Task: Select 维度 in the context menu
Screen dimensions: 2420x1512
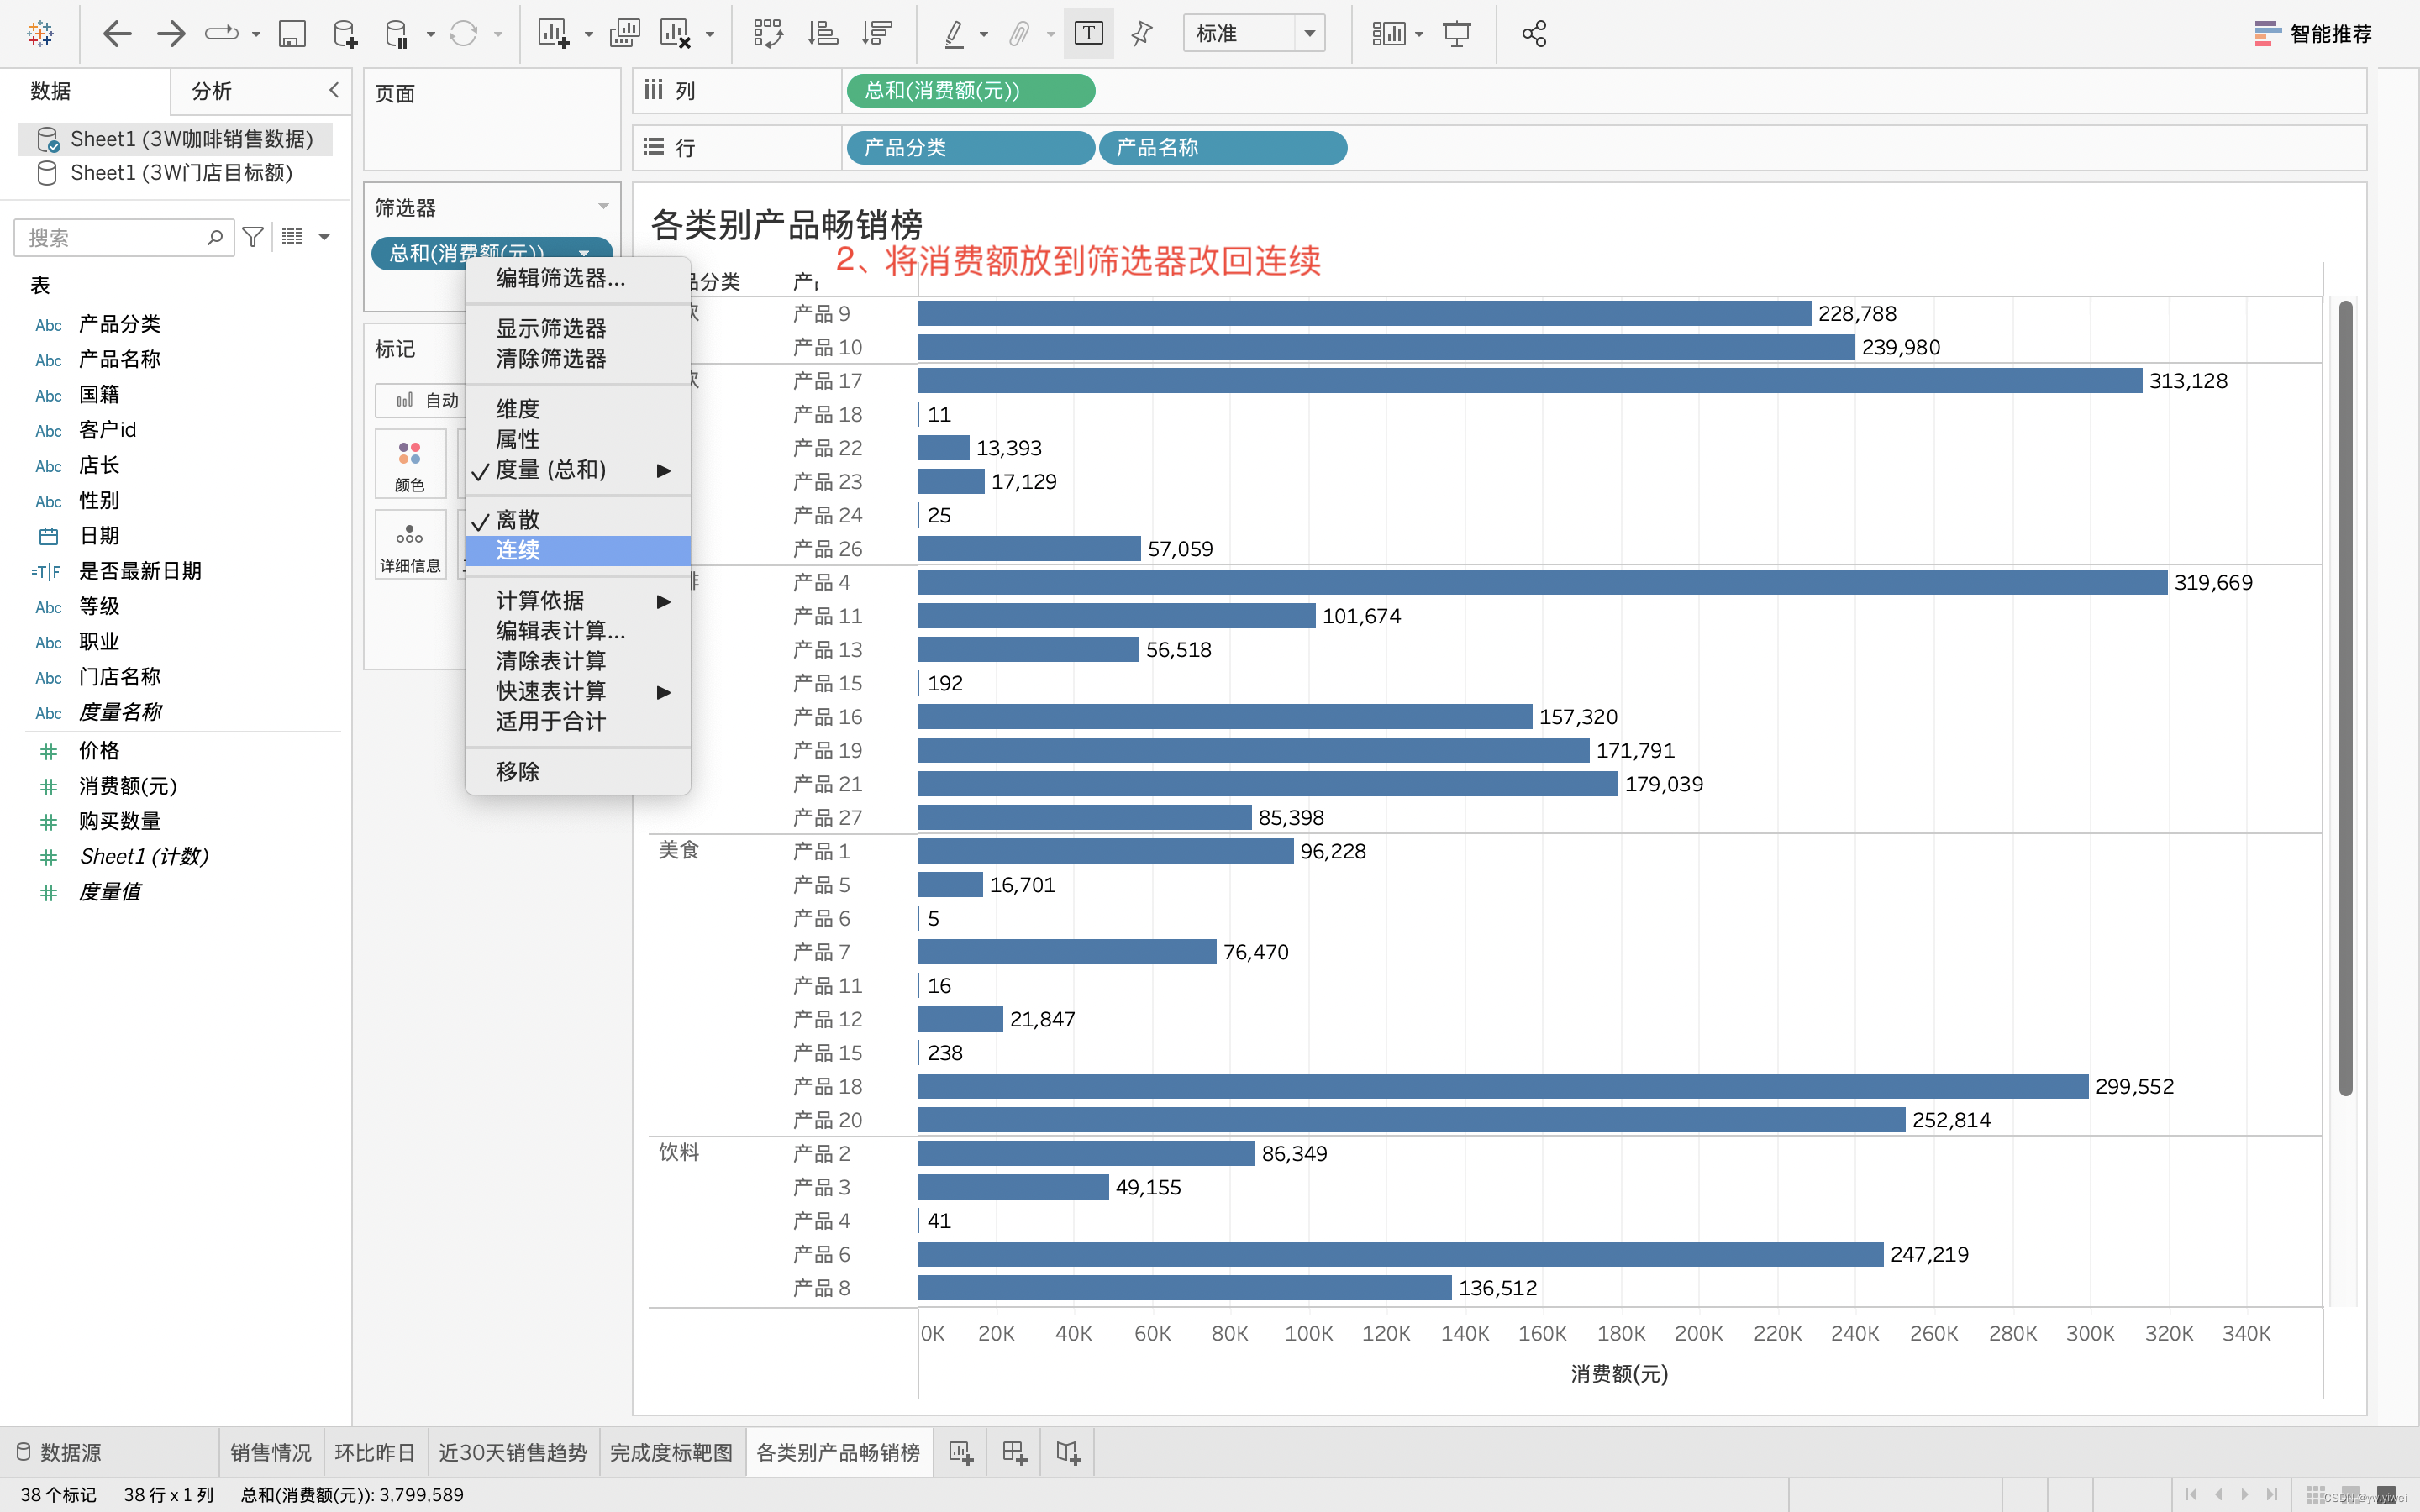Action: 578,409
